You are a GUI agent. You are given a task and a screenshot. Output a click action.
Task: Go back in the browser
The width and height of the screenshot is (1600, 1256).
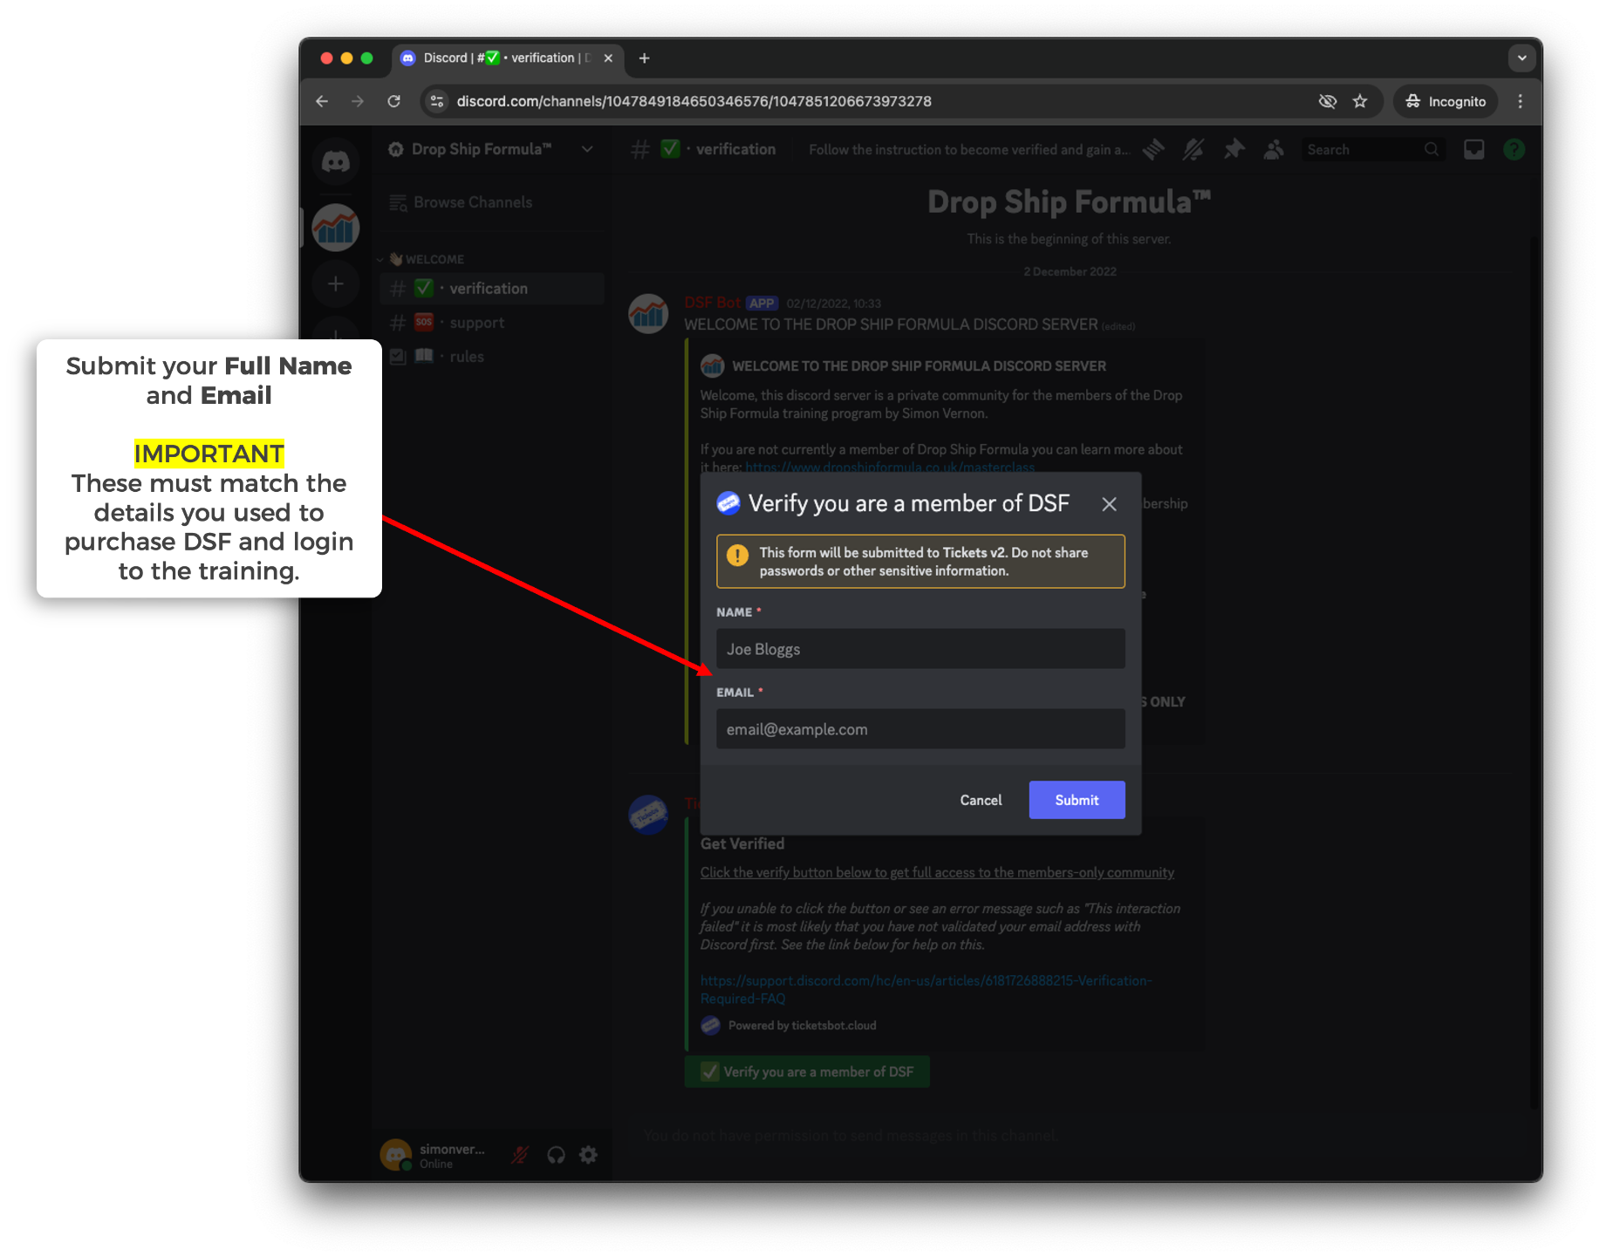click(x=322, y=101)
